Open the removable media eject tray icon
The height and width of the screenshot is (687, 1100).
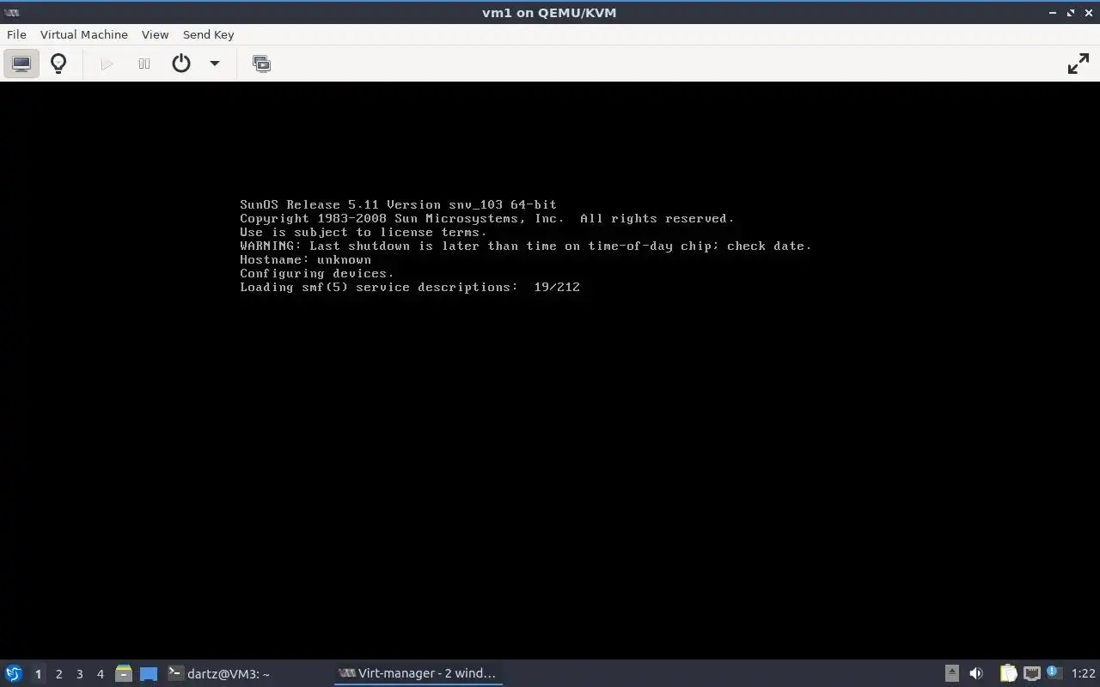click(951, 673)
